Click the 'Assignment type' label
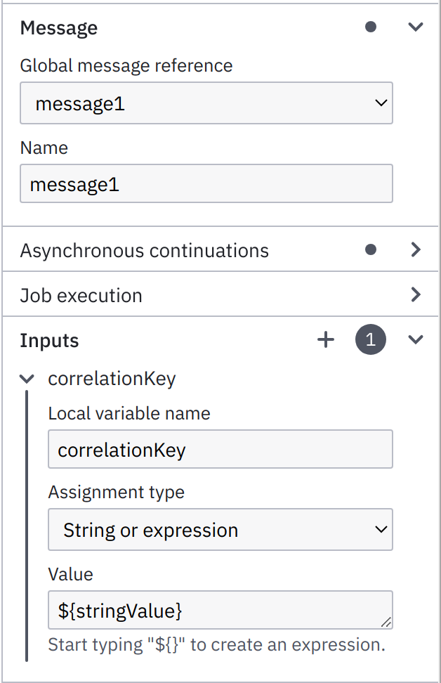Viewport: 441px width, 683px height. click(x=117, y=492)
